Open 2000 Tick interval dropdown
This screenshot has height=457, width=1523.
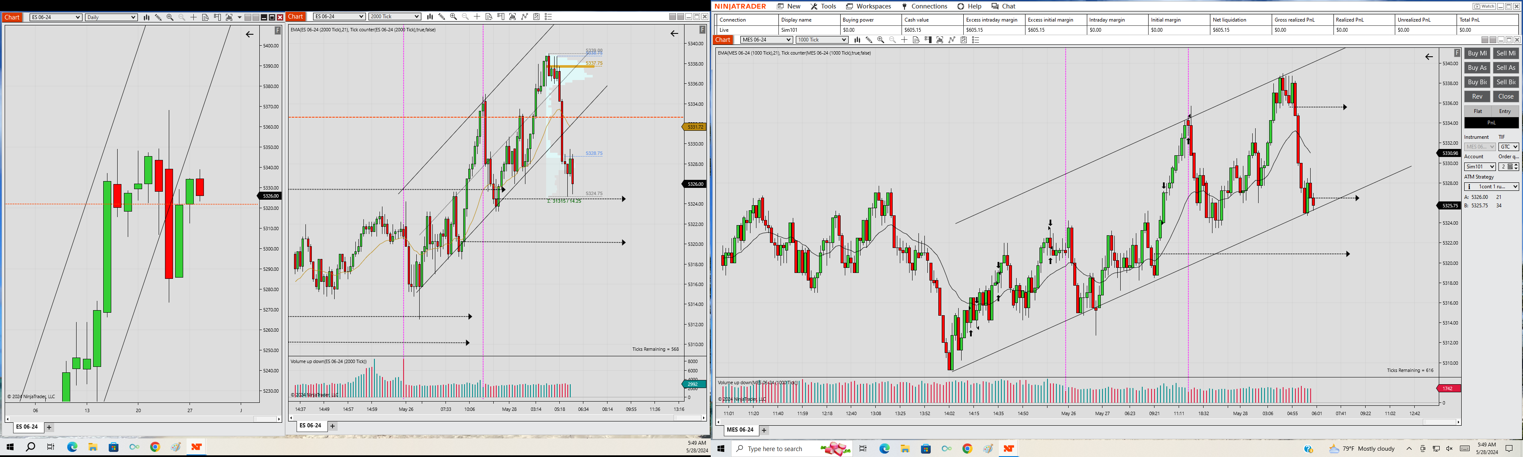[395, 17]
